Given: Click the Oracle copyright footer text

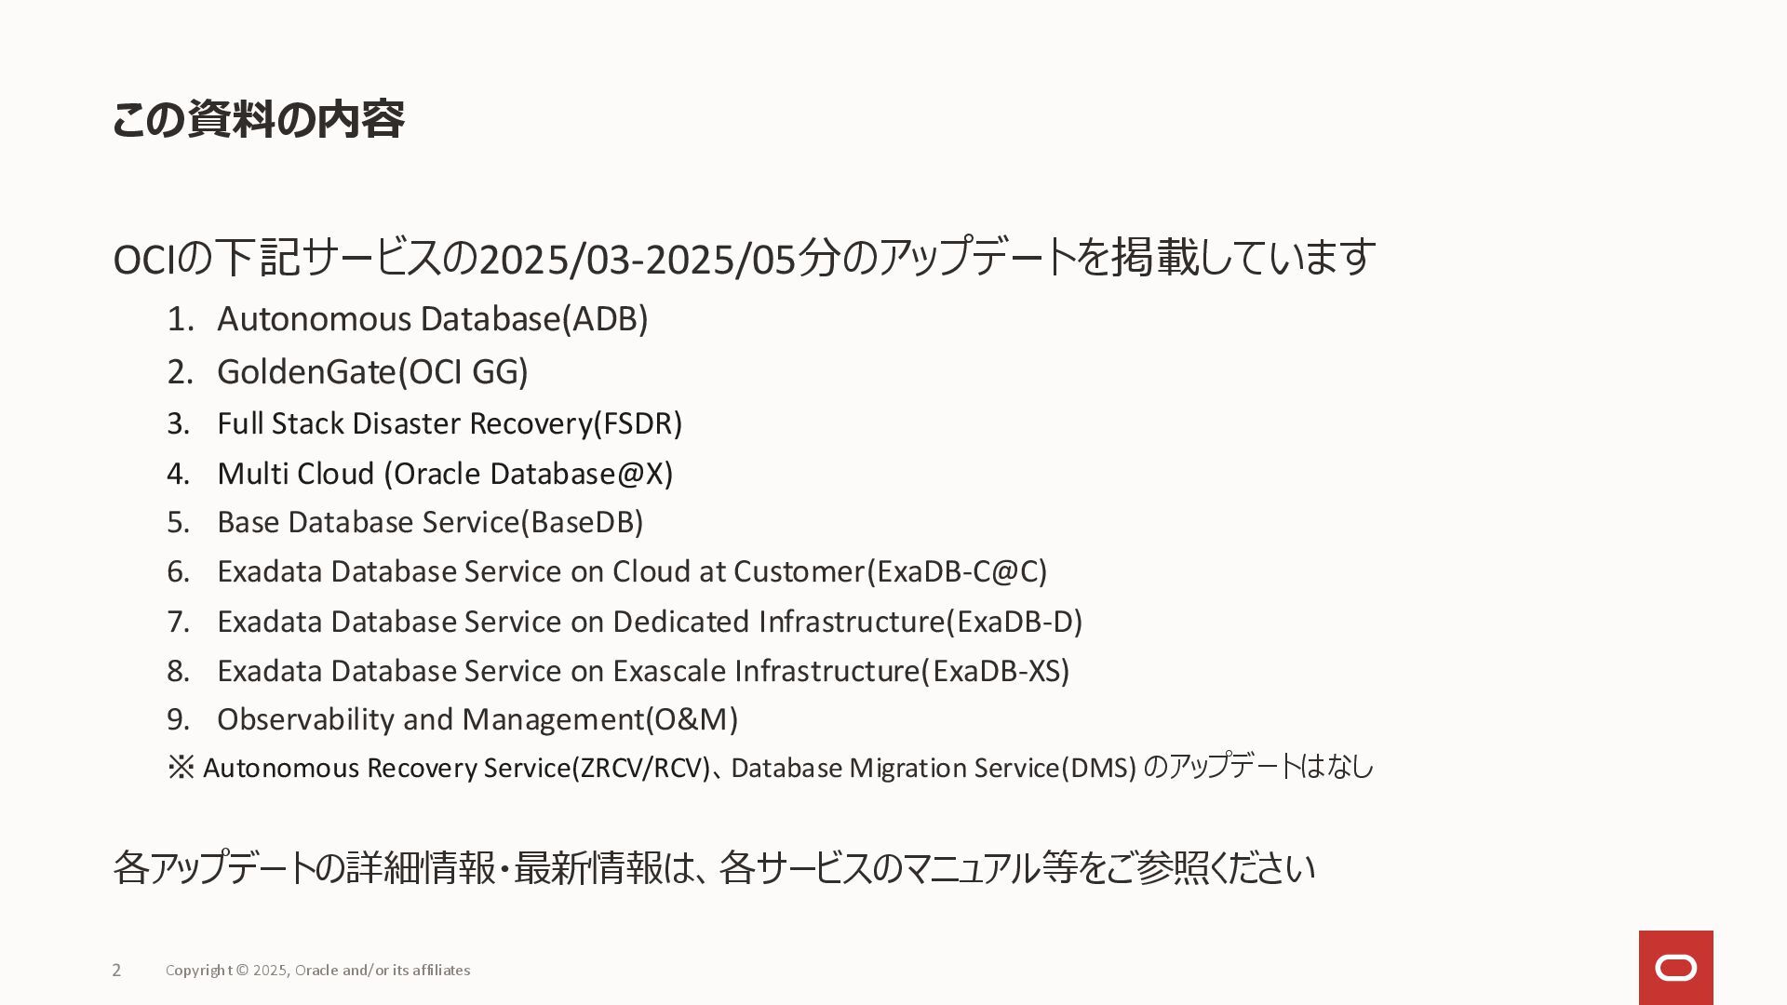Looking at the screenshot, I should pos(317,970).
